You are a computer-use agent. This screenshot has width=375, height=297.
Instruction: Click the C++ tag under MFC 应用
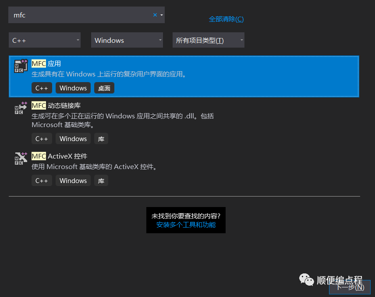[x=42, y=88]
